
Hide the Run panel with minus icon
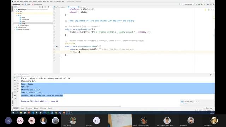[x=213, y=75]
